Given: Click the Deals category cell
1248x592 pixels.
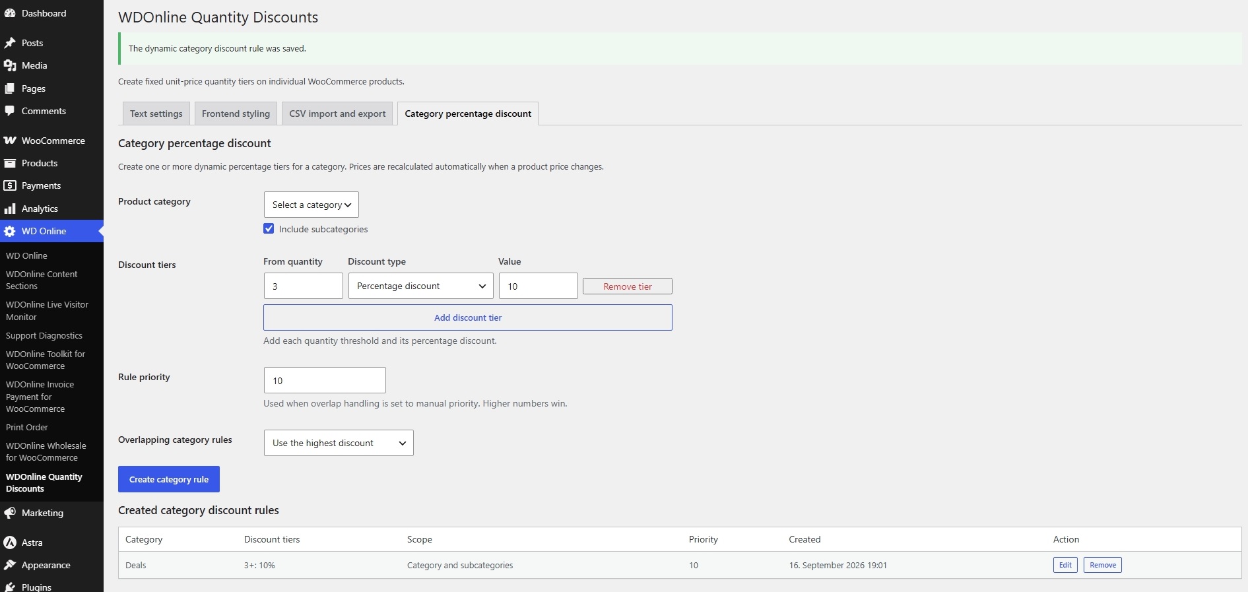Looking at the screenshot, I should pyautogui.click(x=136, y=565).
